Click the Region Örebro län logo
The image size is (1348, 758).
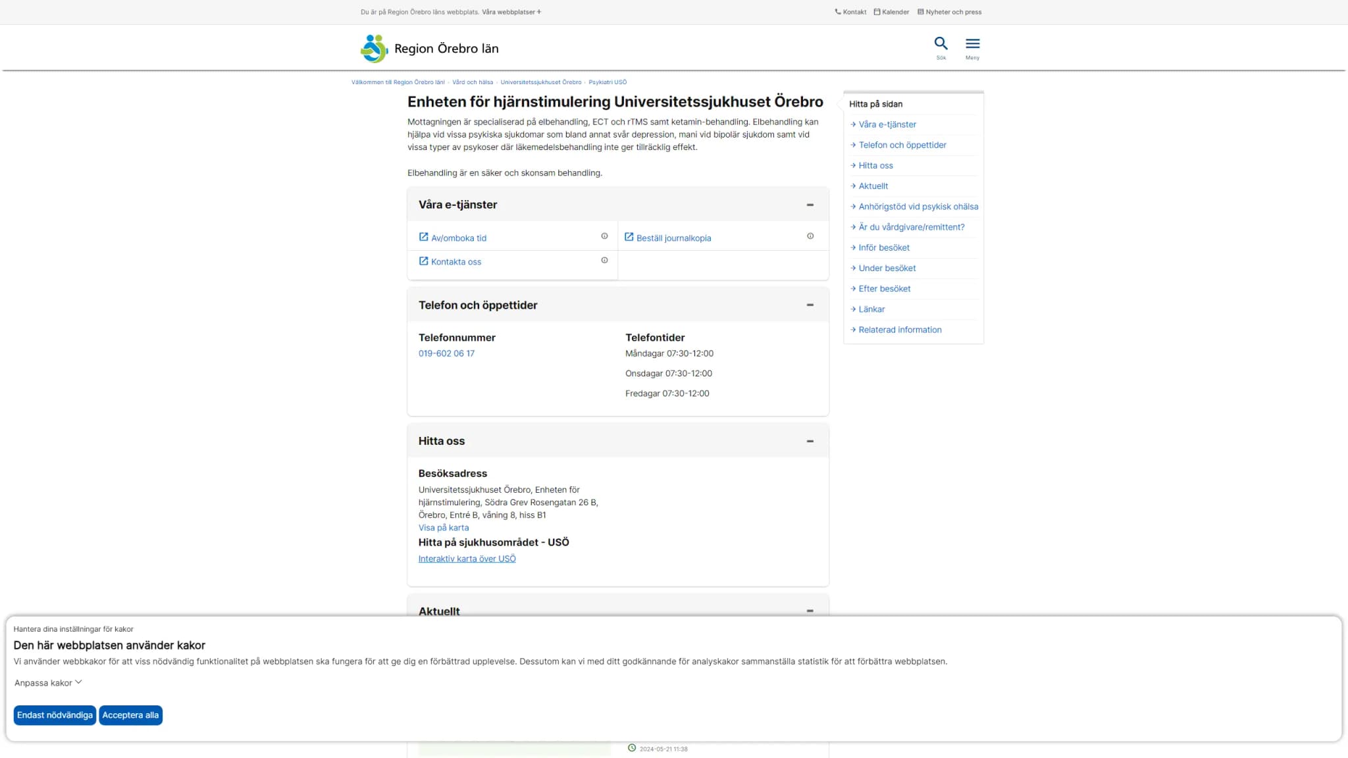(x=429, y=49)
